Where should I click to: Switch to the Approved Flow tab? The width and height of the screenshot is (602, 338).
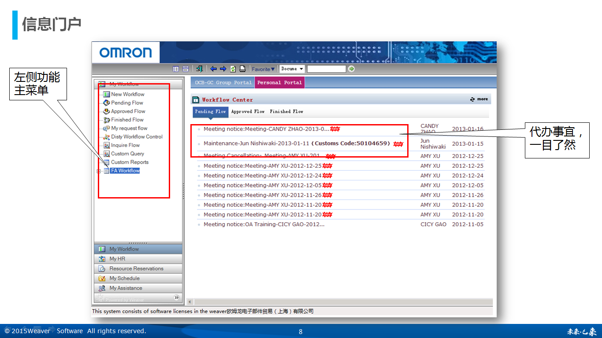tap(248, 112)
